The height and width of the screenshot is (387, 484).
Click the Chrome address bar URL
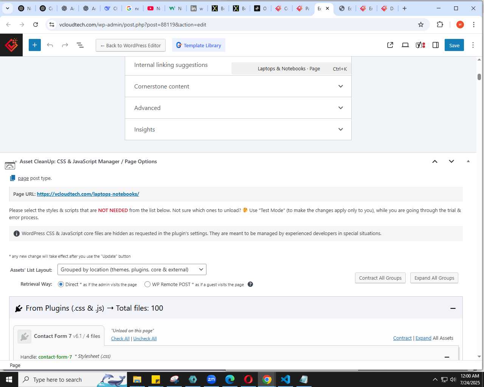click(x=133, y=25)
